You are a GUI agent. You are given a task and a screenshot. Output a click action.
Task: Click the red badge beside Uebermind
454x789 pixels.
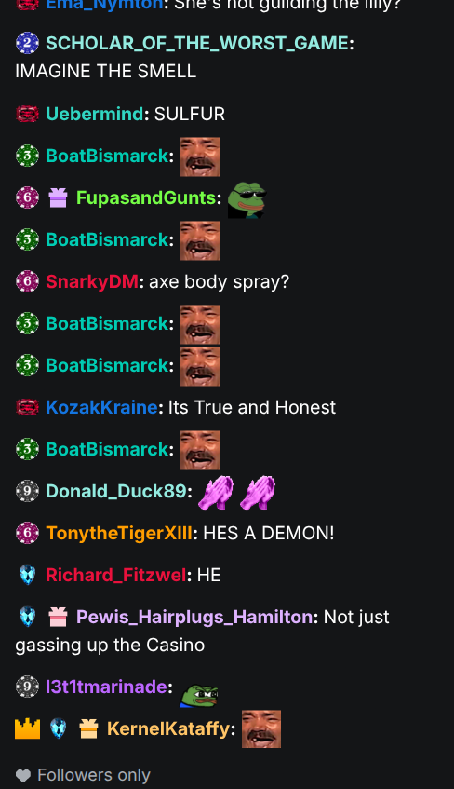point(27,114)
